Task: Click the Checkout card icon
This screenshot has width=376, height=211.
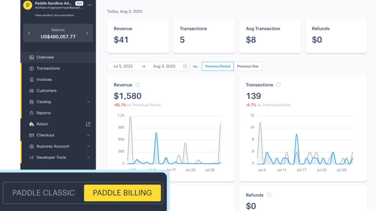Action: pos(31,135)
